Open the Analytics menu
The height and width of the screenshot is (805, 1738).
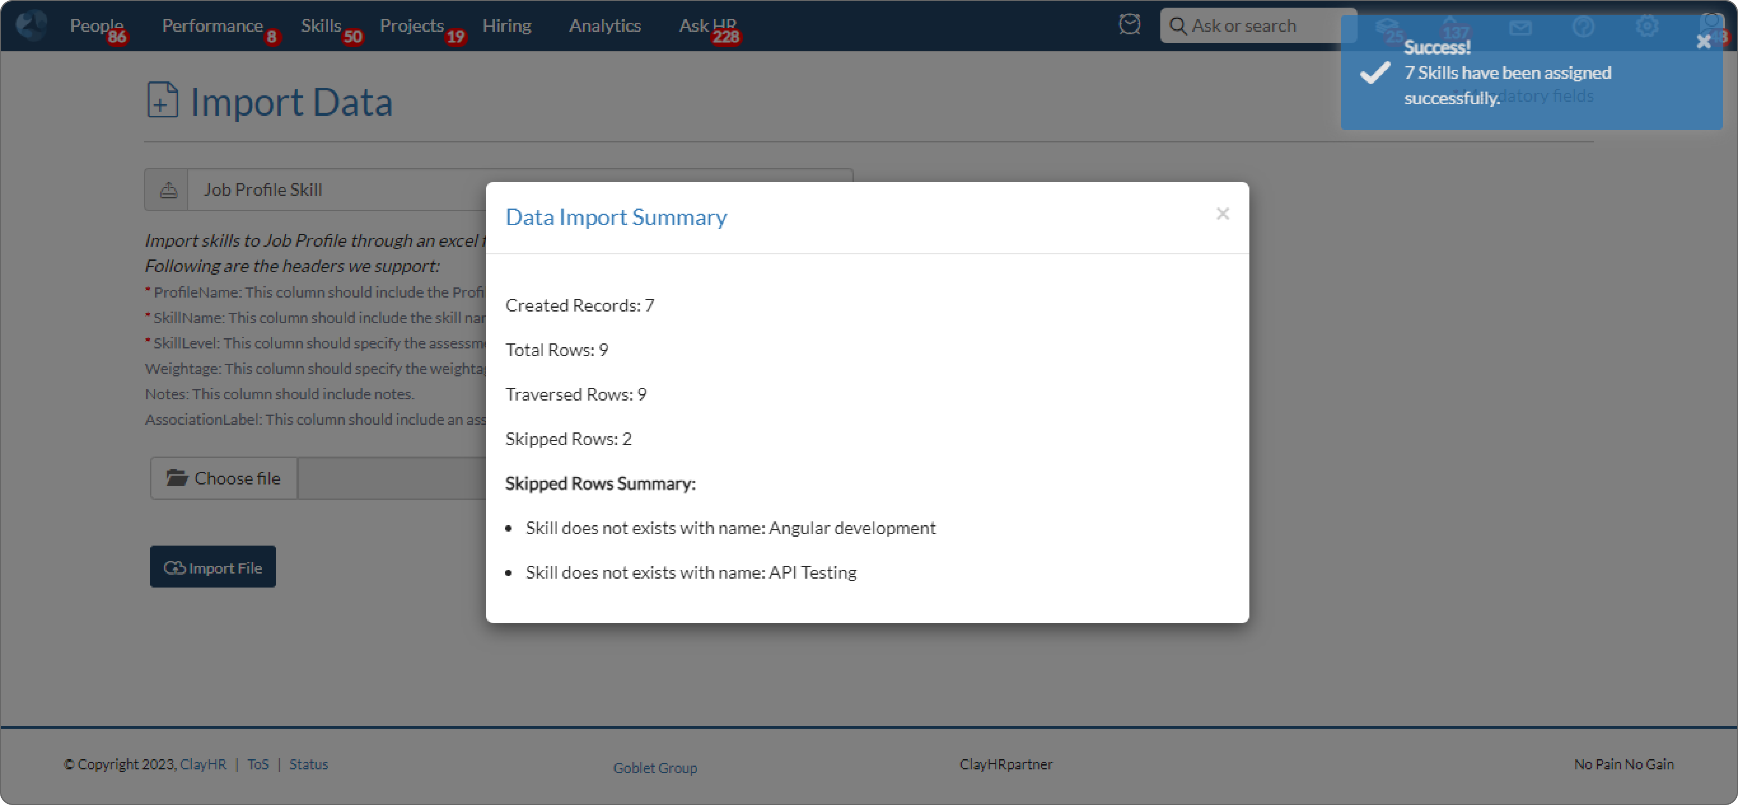(604, 25)
